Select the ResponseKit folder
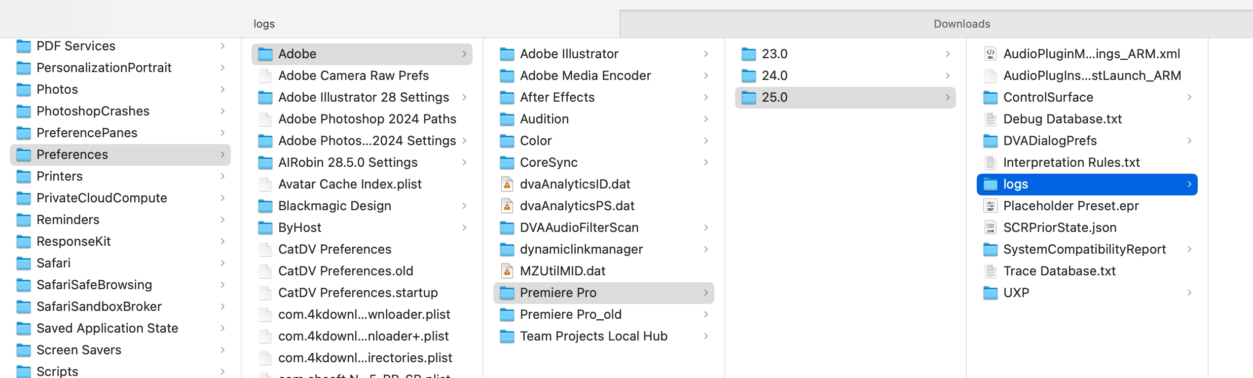This screenshot has height=378, width=1253. click(x=120, y=241)
